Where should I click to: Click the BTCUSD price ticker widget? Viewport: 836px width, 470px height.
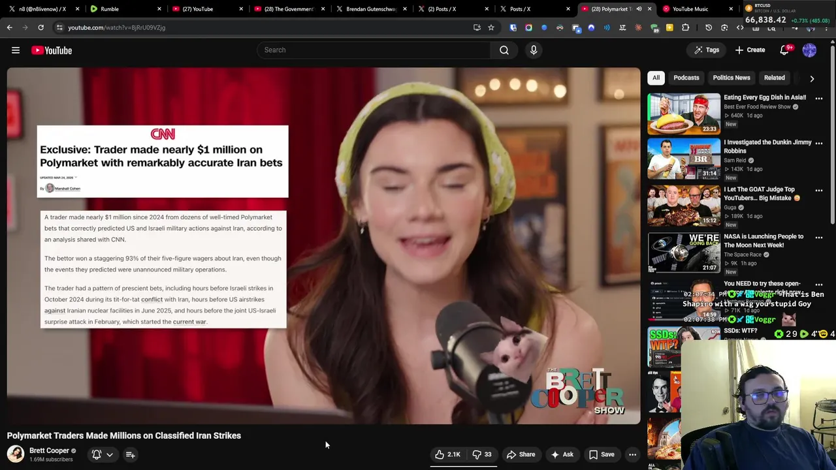point(788,14)
